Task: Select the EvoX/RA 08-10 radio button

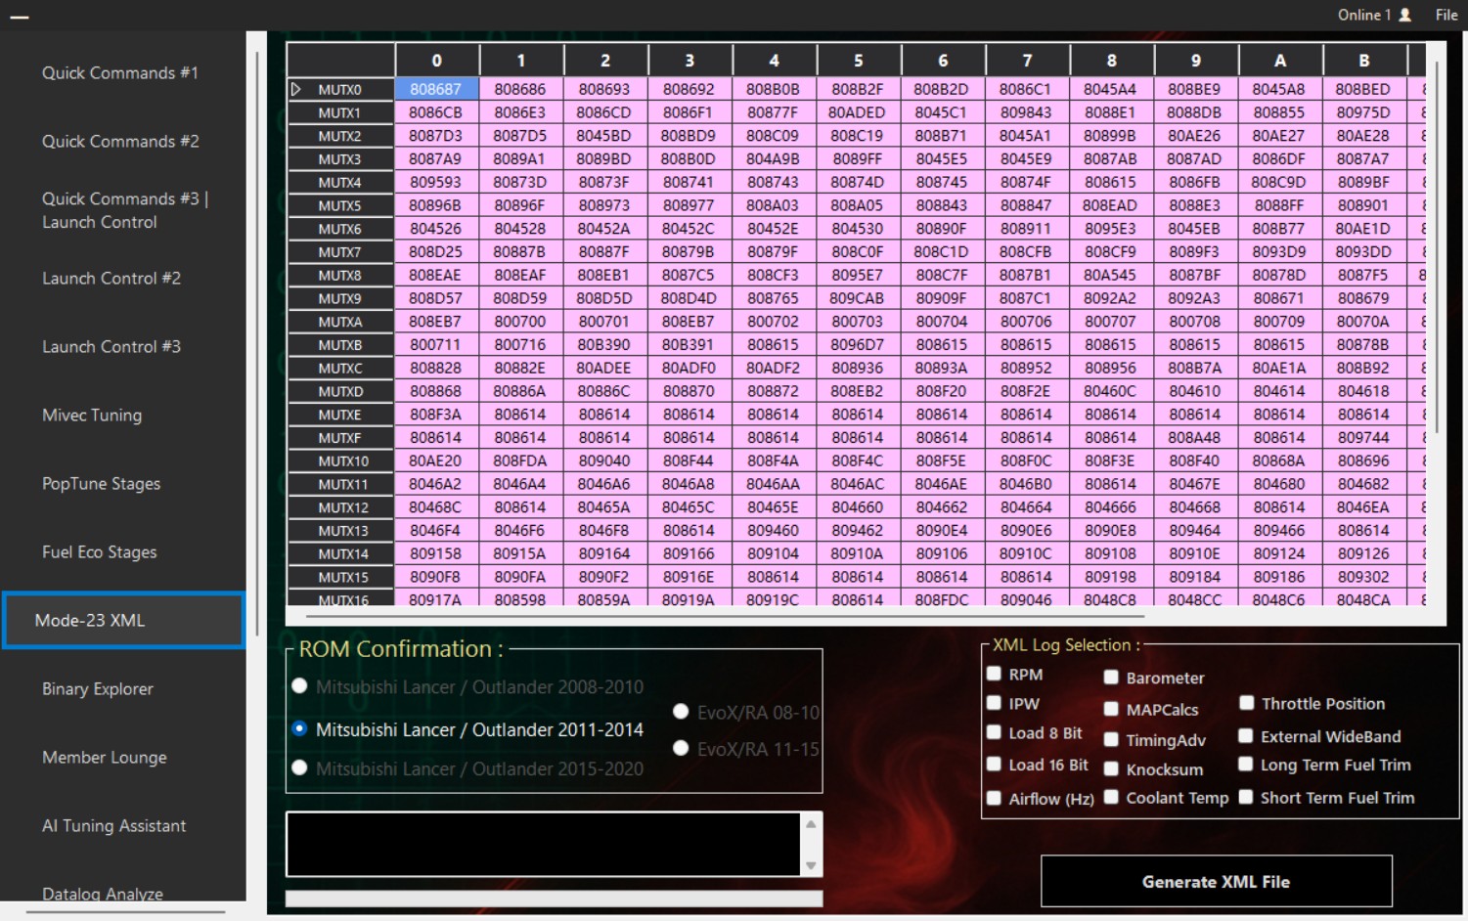Action: click(x=680, y=712)
